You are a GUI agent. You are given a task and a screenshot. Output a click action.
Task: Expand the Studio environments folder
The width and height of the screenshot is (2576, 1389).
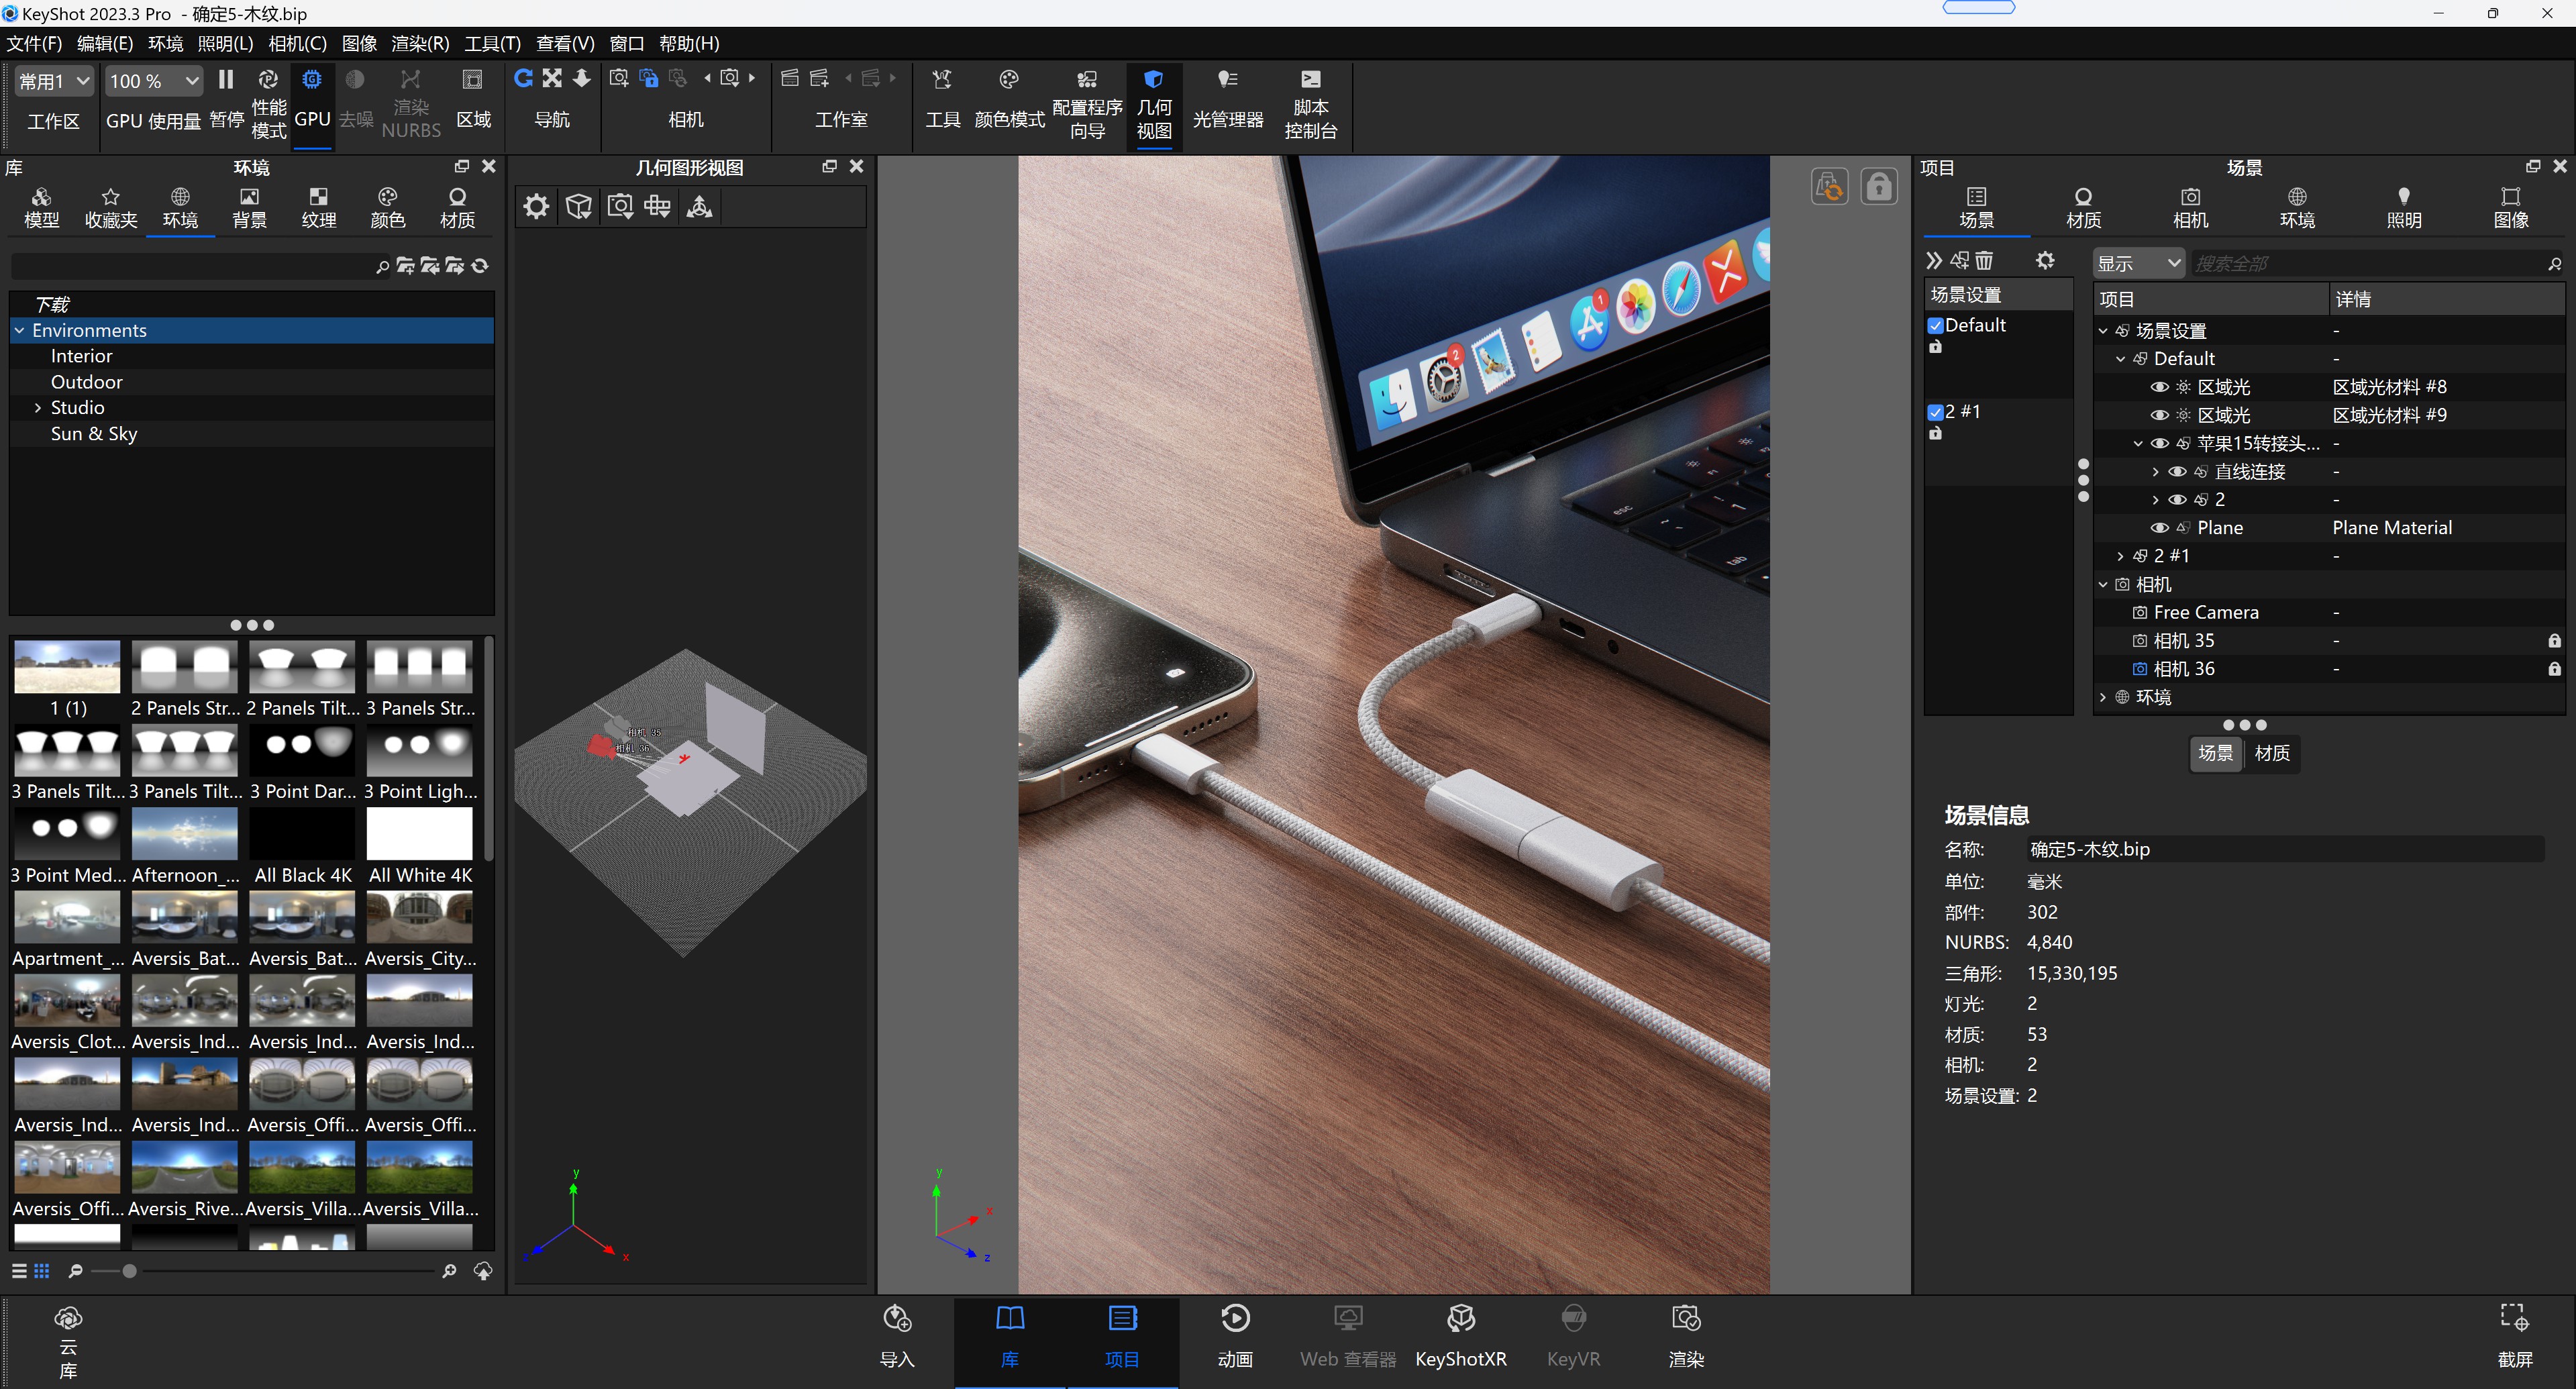coord(38,408)
